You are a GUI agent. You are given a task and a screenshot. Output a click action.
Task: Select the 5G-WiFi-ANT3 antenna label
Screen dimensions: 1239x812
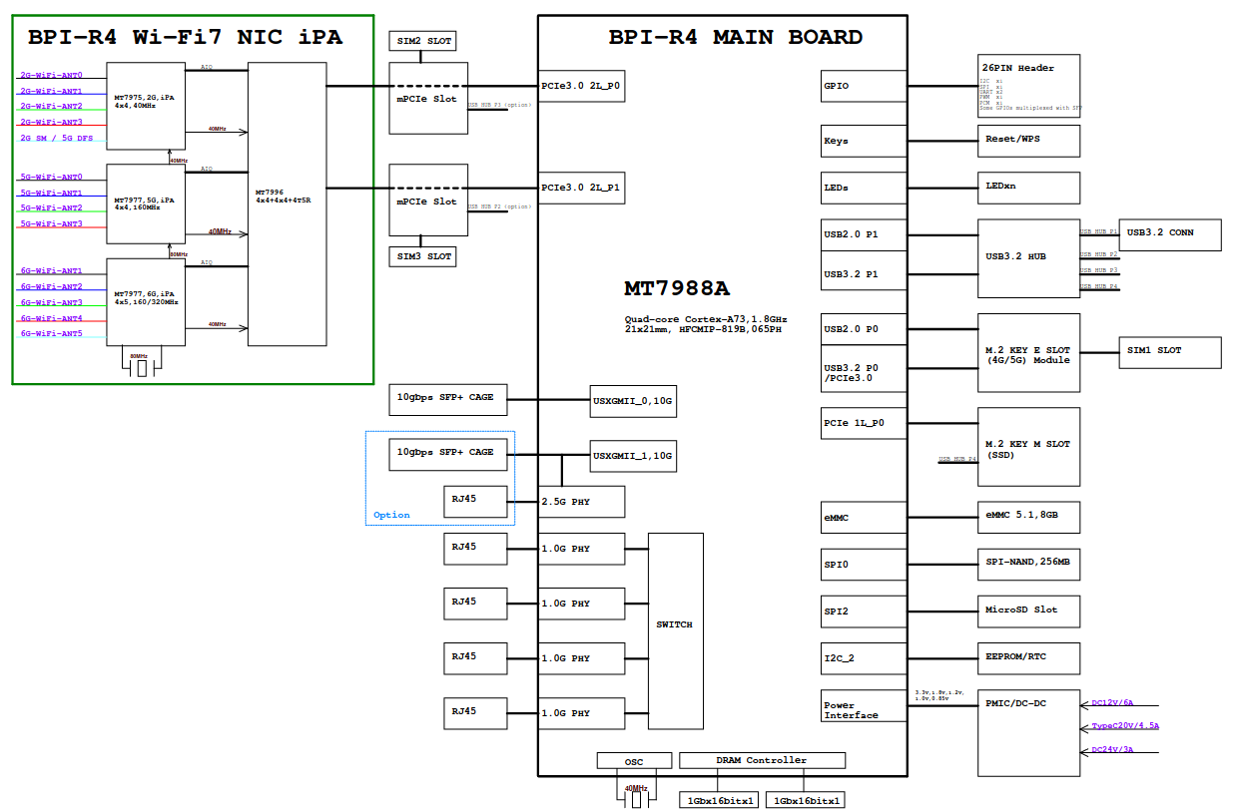tap(51, 223)
